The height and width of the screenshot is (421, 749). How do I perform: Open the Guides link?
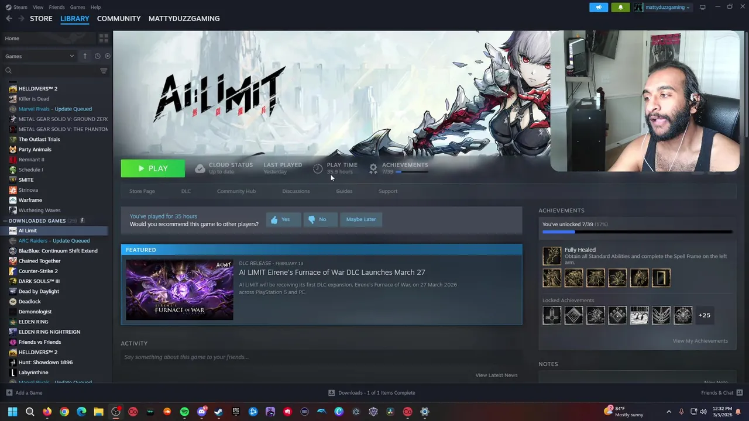pos(344,191)
